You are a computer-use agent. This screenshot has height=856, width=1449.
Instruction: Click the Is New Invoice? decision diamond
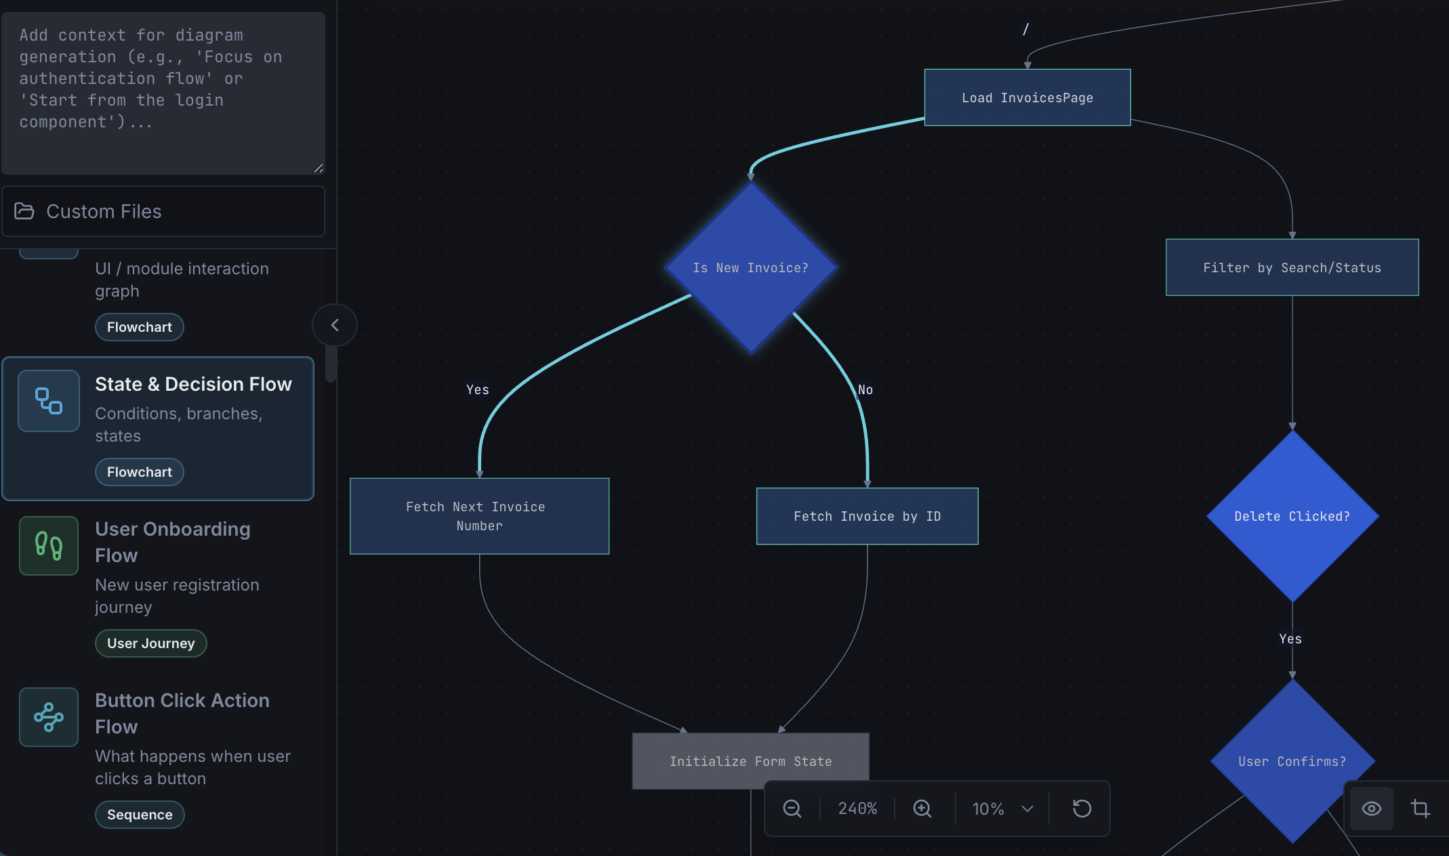click(x=751, y=267)
